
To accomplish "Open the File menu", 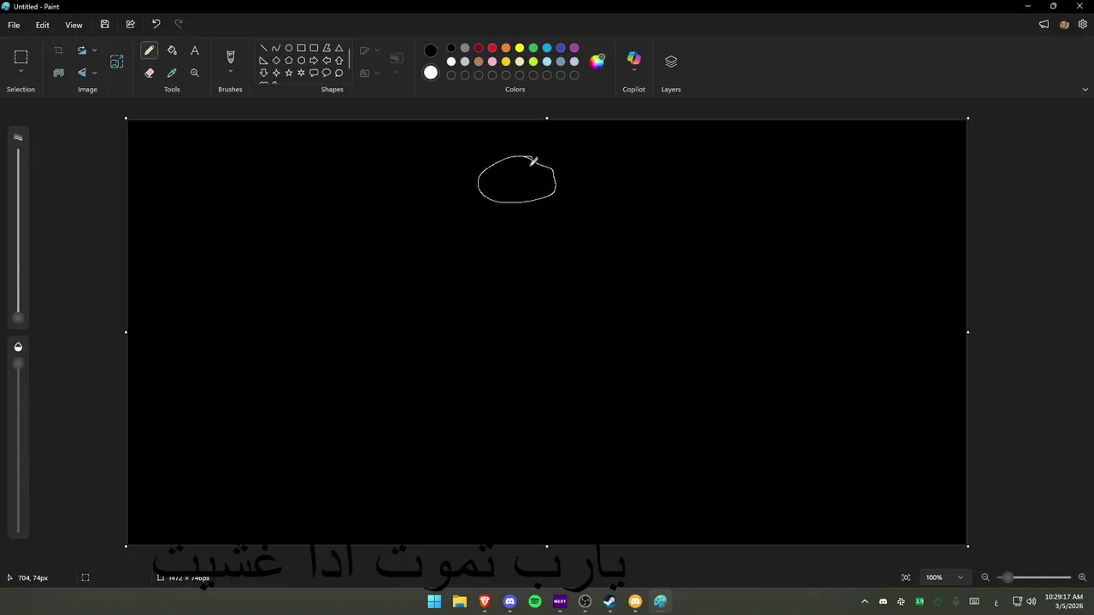I will (14, 25).
